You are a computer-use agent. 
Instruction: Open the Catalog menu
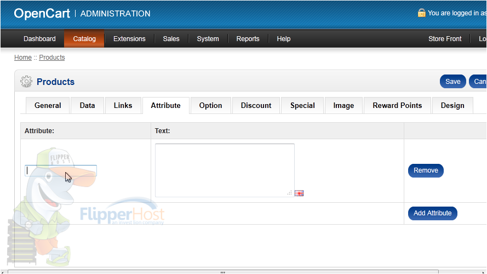84,39
